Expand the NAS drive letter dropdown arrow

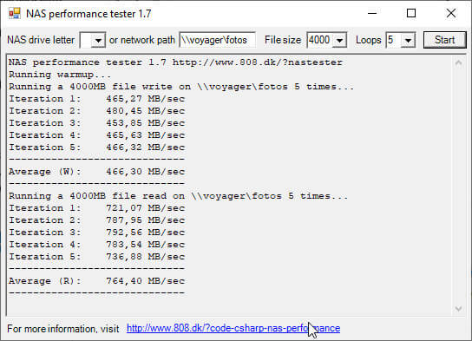98,40
